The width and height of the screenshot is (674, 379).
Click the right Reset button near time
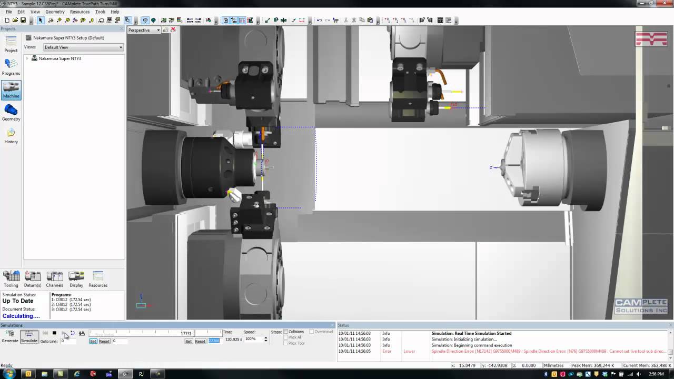click(x=200, y=341)
